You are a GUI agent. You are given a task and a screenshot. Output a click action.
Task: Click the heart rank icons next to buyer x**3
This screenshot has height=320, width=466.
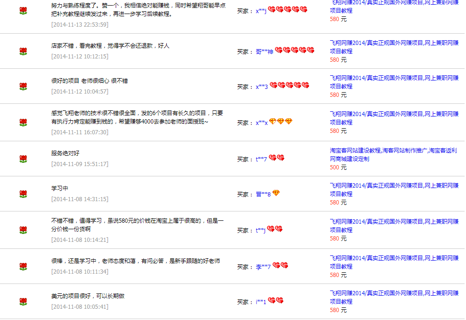(289, 86)
